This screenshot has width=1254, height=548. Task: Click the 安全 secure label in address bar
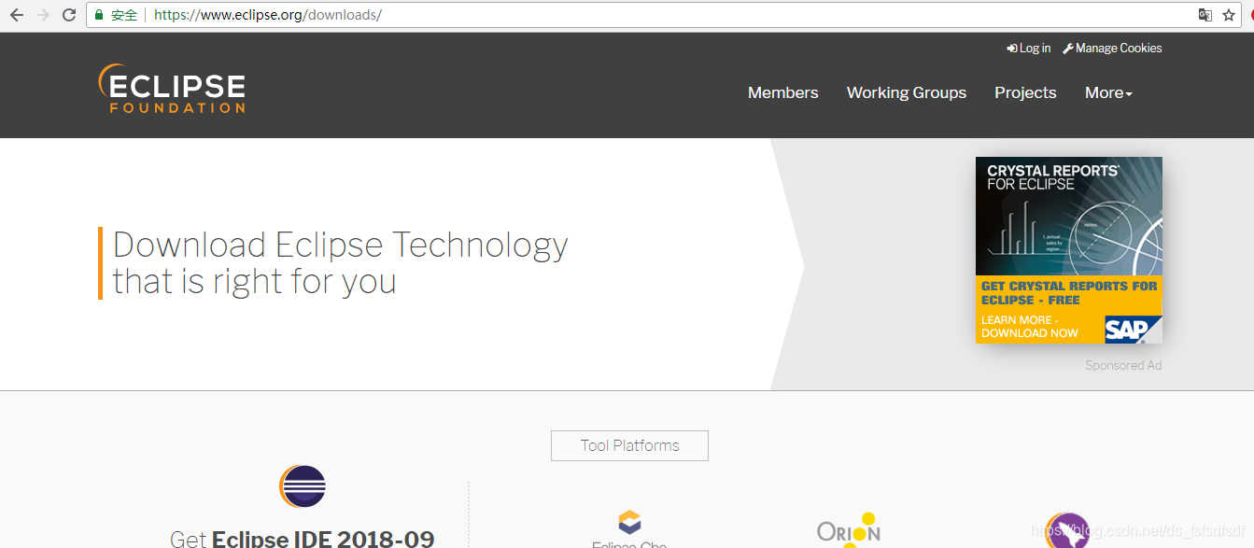click(124, 15)
